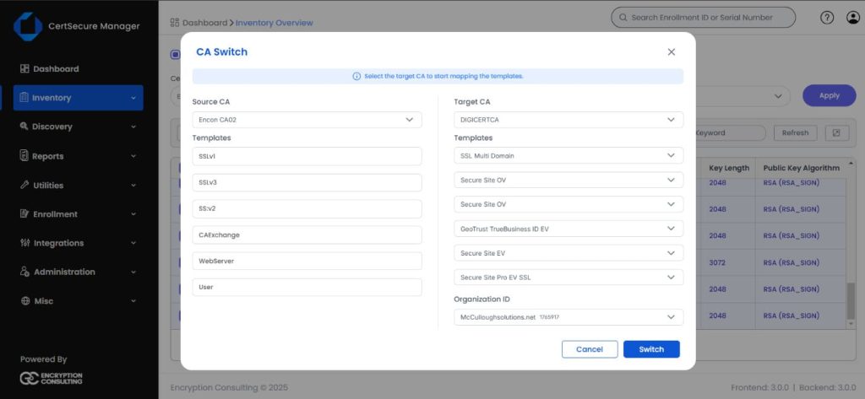Click the inventory table vertical scrollbar
Viewport: 865px width, 399px height.
[851, 299]
